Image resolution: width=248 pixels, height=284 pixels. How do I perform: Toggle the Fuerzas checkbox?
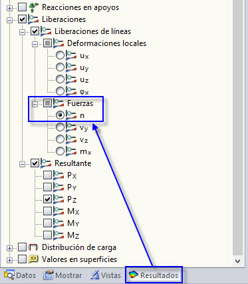47,103
